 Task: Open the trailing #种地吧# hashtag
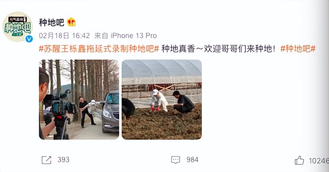coord(298,49)
